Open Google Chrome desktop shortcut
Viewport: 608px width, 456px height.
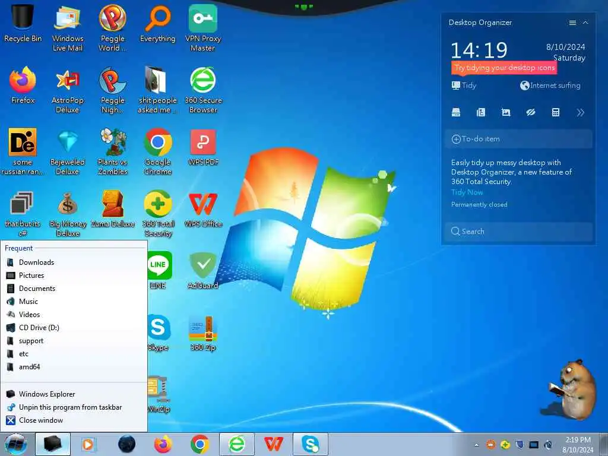157,151
